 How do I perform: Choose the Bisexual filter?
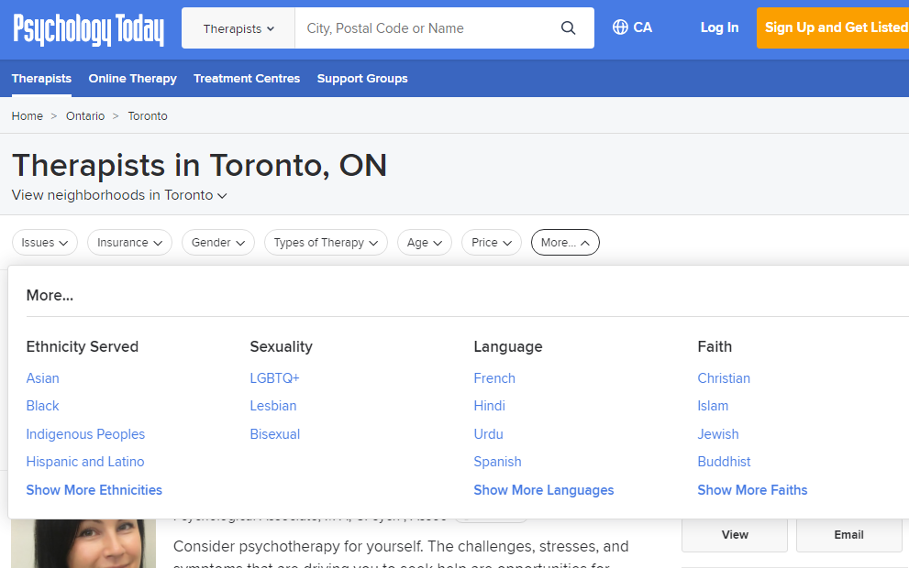coord(275,434)
